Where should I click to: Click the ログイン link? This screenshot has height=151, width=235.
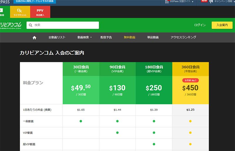click(200, 25)
